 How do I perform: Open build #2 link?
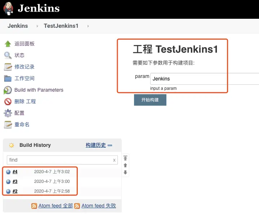pyautogui.click(x=15, y=191)
